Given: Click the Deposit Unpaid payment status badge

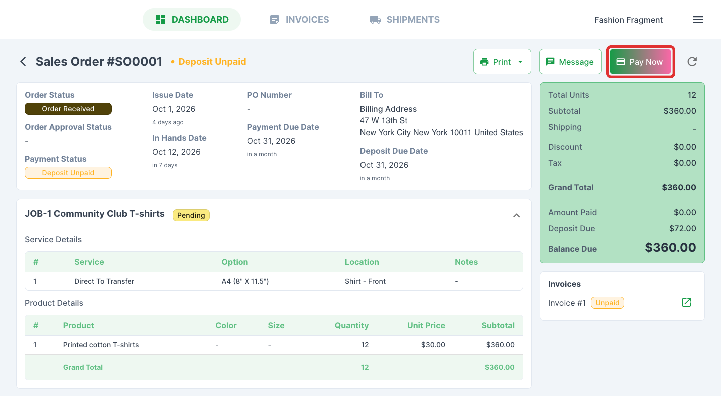Looking at the screenshot, I should point(68,173).
